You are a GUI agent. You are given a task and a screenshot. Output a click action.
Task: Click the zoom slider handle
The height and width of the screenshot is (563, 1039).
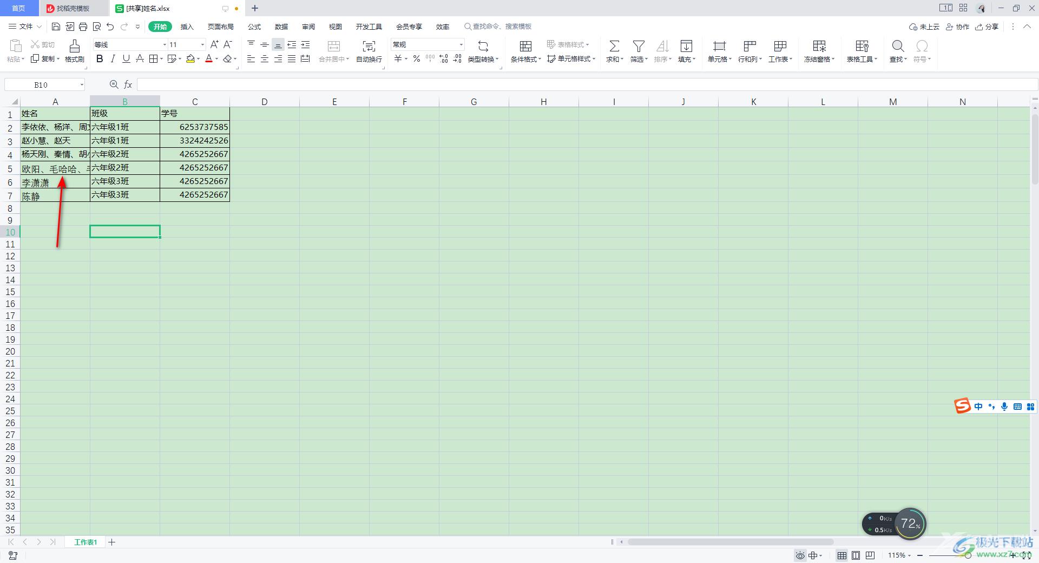(968, 555)
